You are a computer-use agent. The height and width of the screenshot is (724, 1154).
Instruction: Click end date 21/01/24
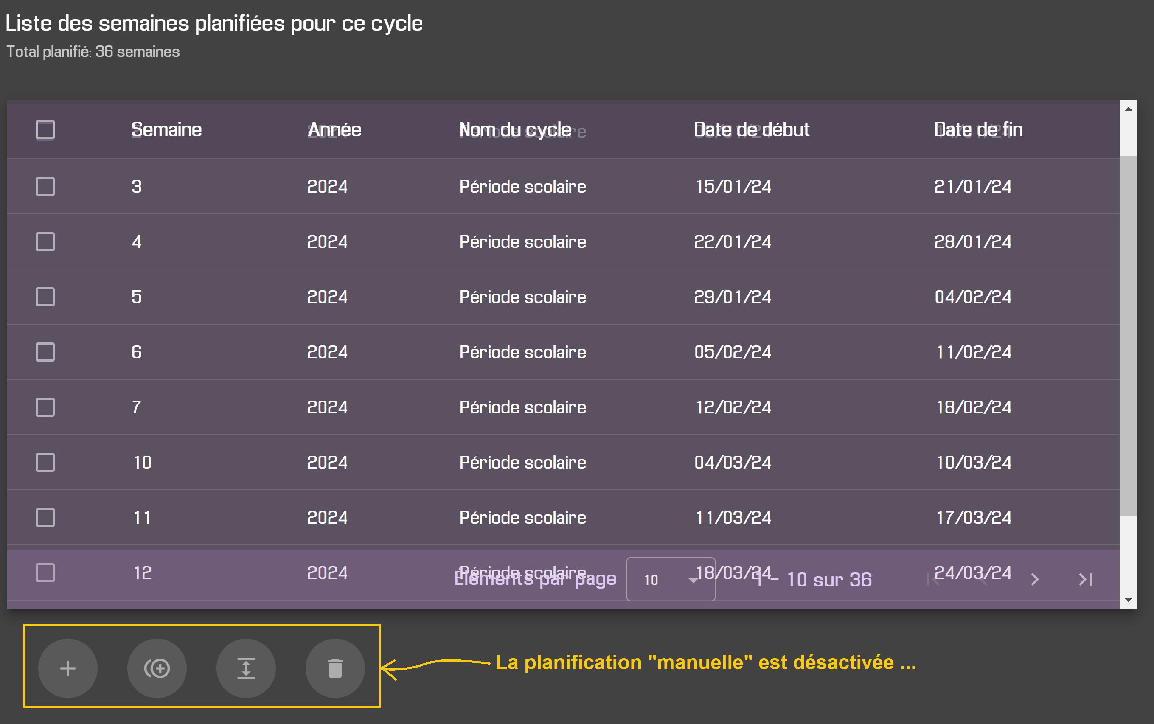pyautogui.click(x=972, y=186)
